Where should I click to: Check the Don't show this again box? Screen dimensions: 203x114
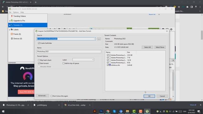point(51,96)
